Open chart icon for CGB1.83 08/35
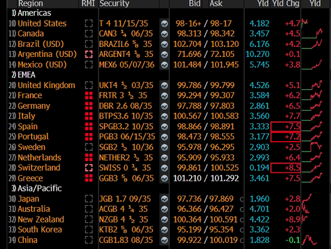331x249 pixels. point(164,240)
